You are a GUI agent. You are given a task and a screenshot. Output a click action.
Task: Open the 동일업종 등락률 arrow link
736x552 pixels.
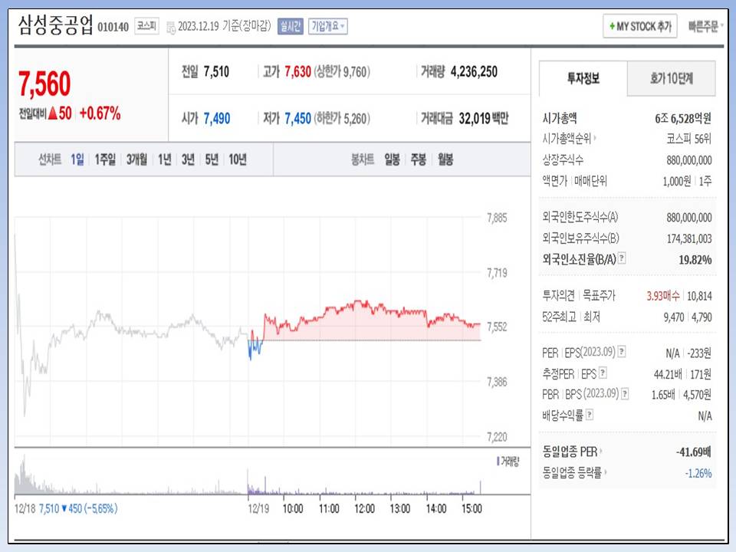[x=605, y=472]
